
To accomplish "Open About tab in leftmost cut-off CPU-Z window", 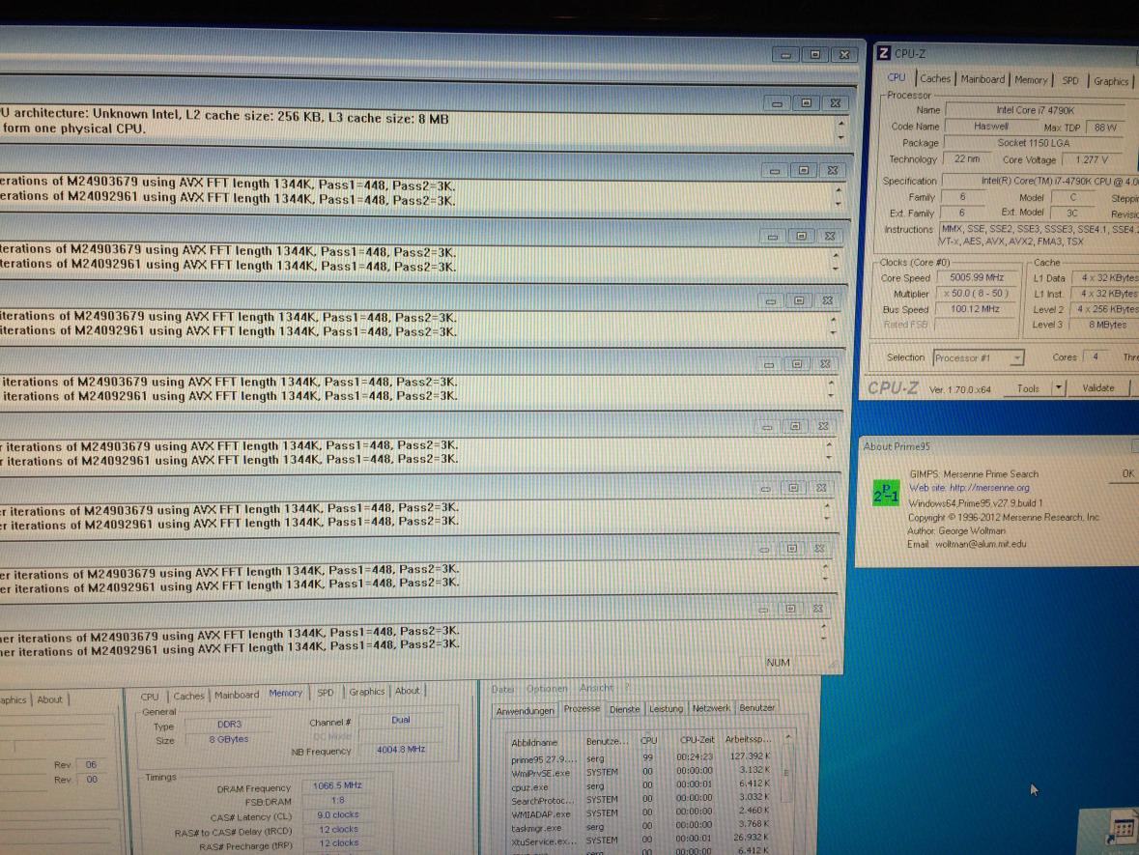I will point(49,699).
